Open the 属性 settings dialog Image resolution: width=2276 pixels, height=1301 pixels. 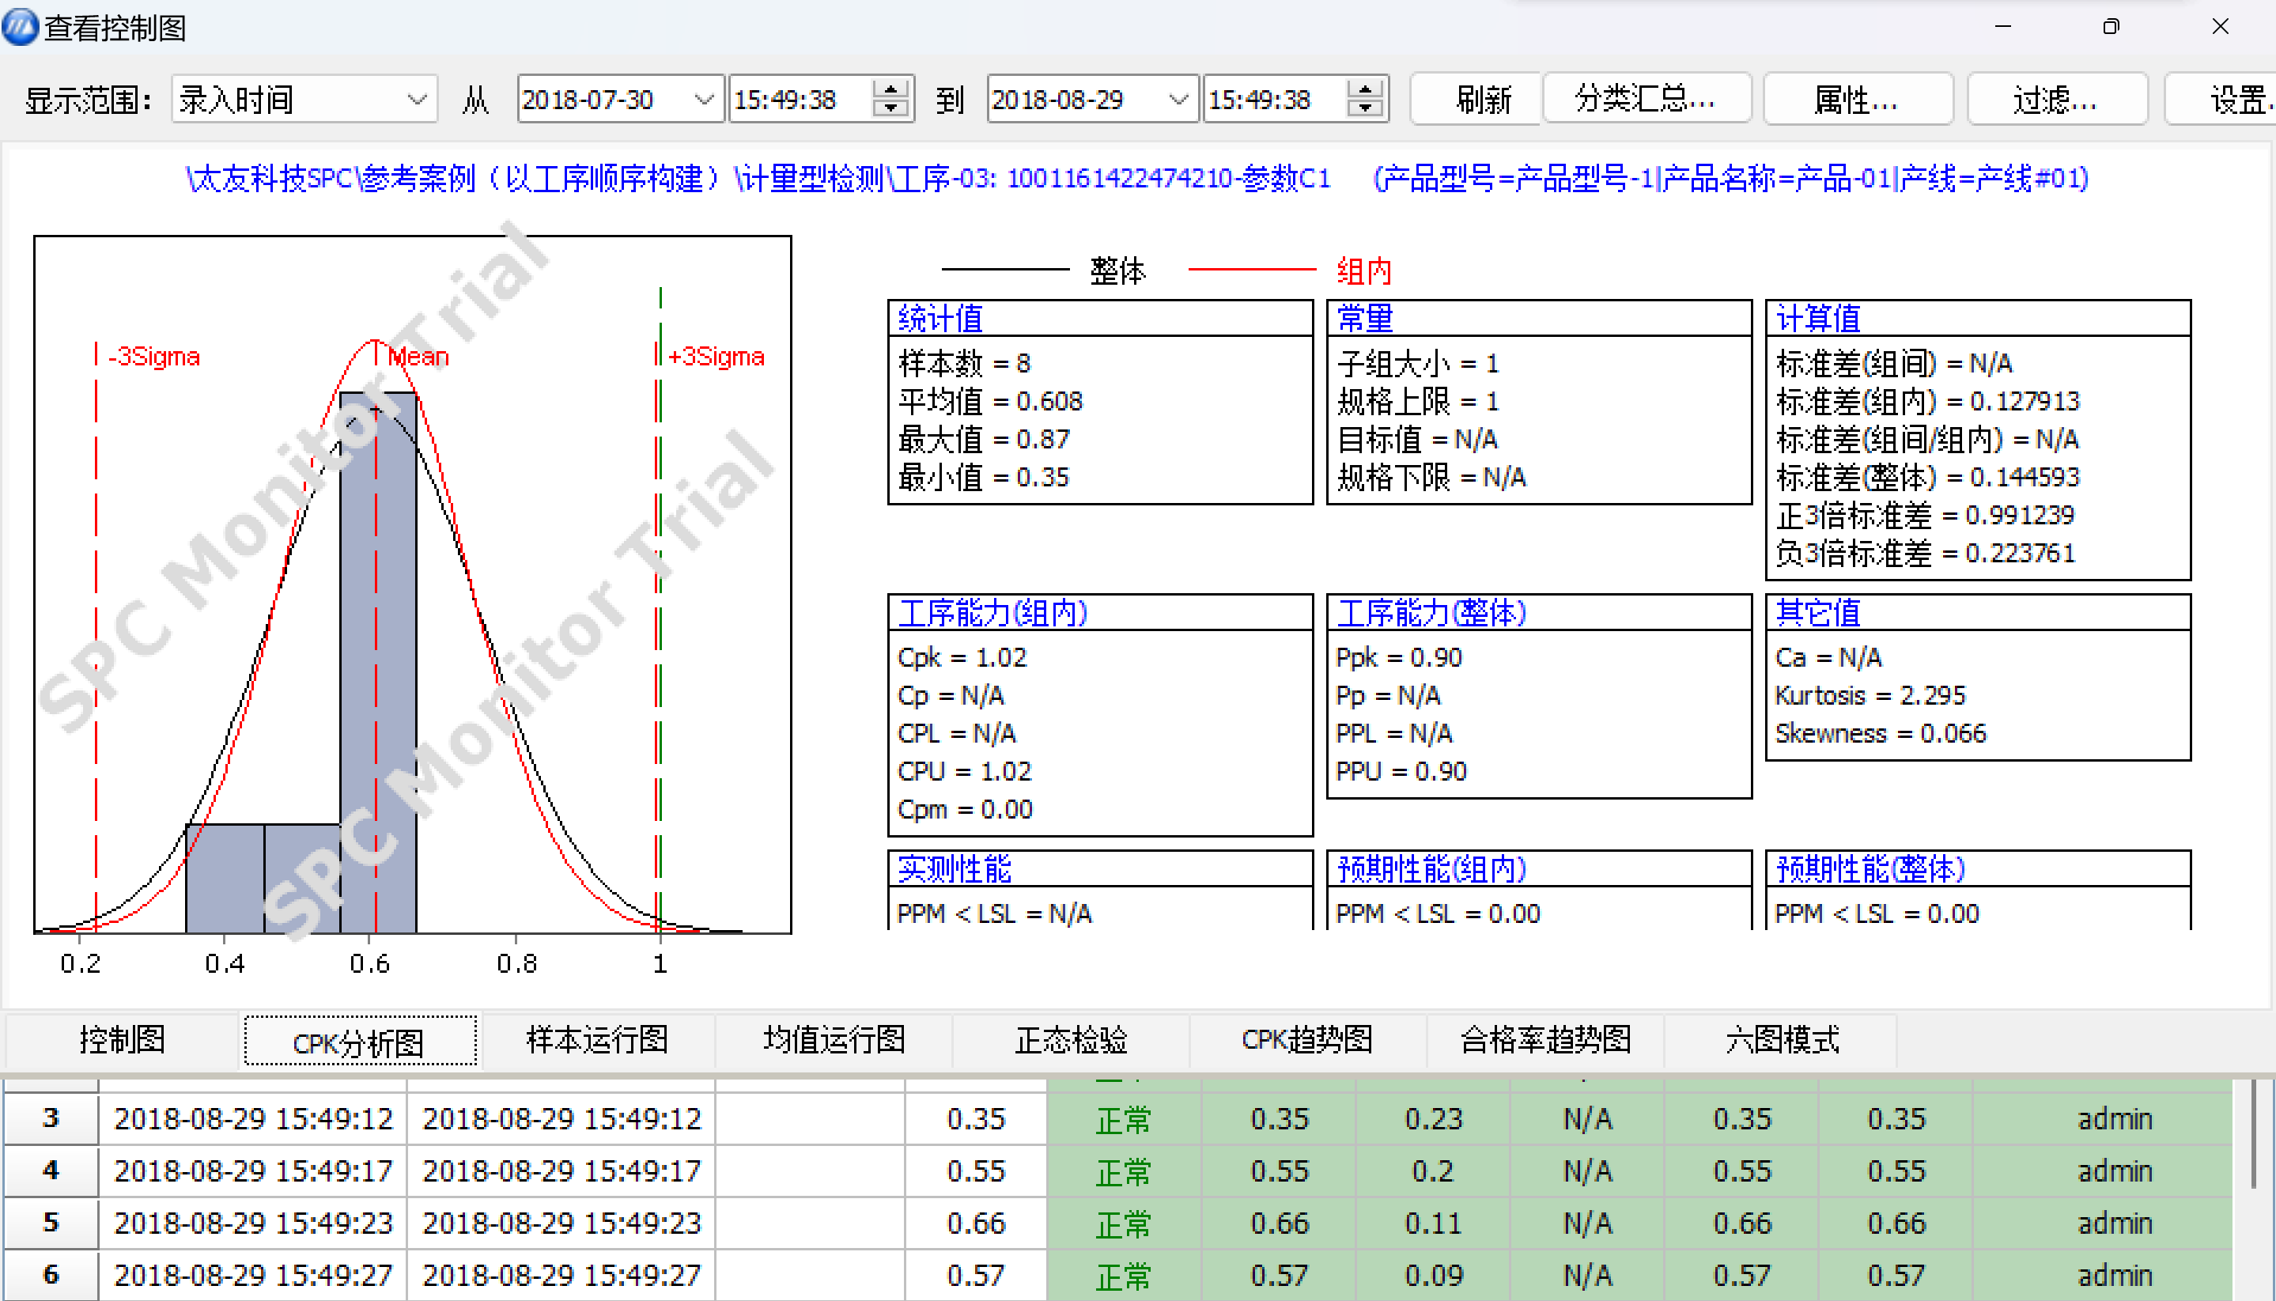pos(1857,98)
